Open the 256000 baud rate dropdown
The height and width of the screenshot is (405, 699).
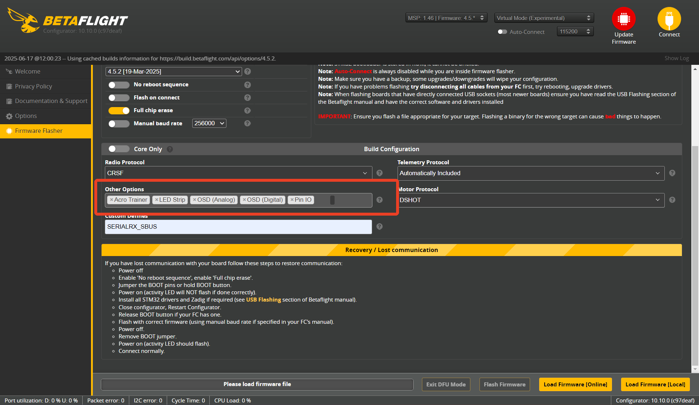(x=209, y=123)
